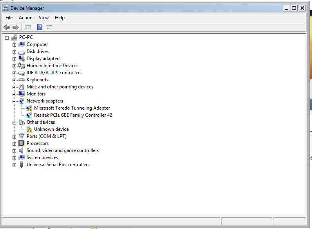Screen dimensions: 312x229
Task: Expand the System devices node
Action: click(x=14, y=158)
